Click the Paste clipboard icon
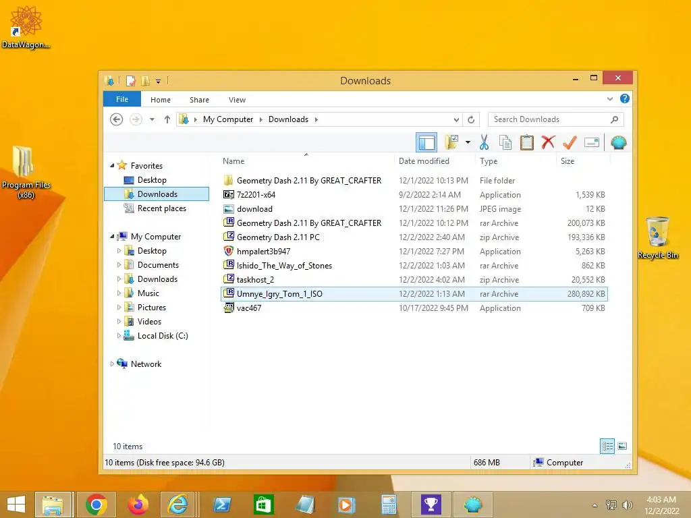Image resolution: width=691 pixels, height=518 pixels. (526, 142)
